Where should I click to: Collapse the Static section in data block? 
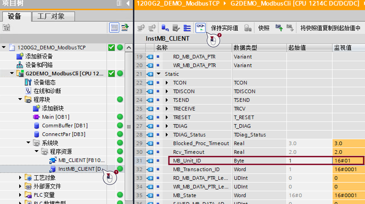coord(158,74)
